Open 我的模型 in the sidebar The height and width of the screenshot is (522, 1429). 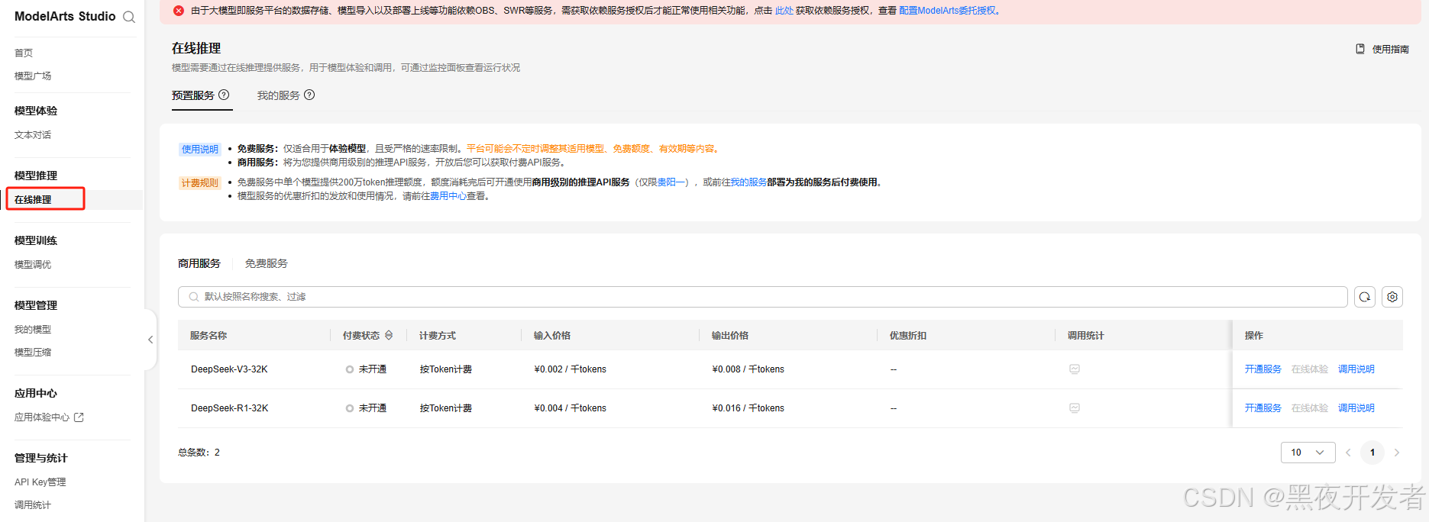33,330
